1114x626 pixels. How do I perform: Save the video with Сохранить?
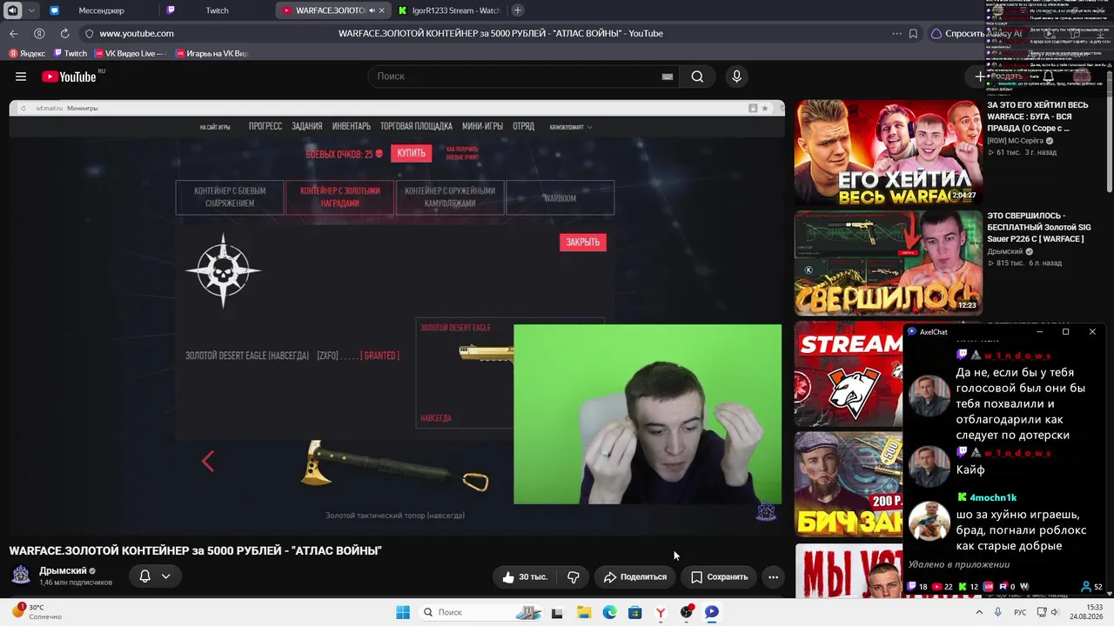(719, 576)
